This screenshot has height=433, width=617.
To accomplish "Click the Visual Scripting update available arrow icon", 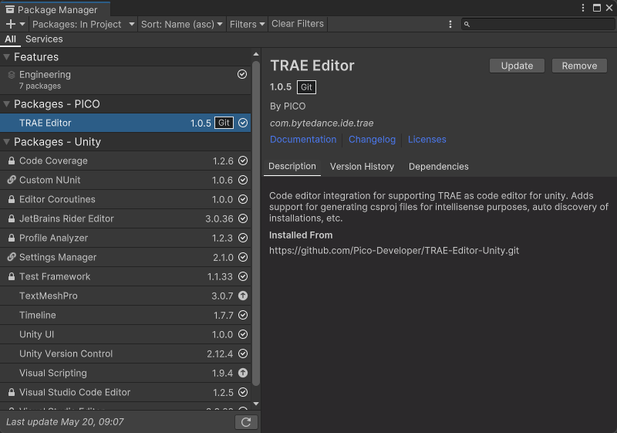I will (243, 373).
